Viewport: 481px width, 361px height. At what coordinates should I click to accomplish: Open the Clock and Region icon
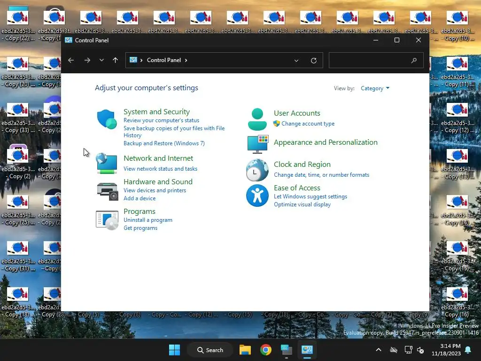tap(257, 170)
